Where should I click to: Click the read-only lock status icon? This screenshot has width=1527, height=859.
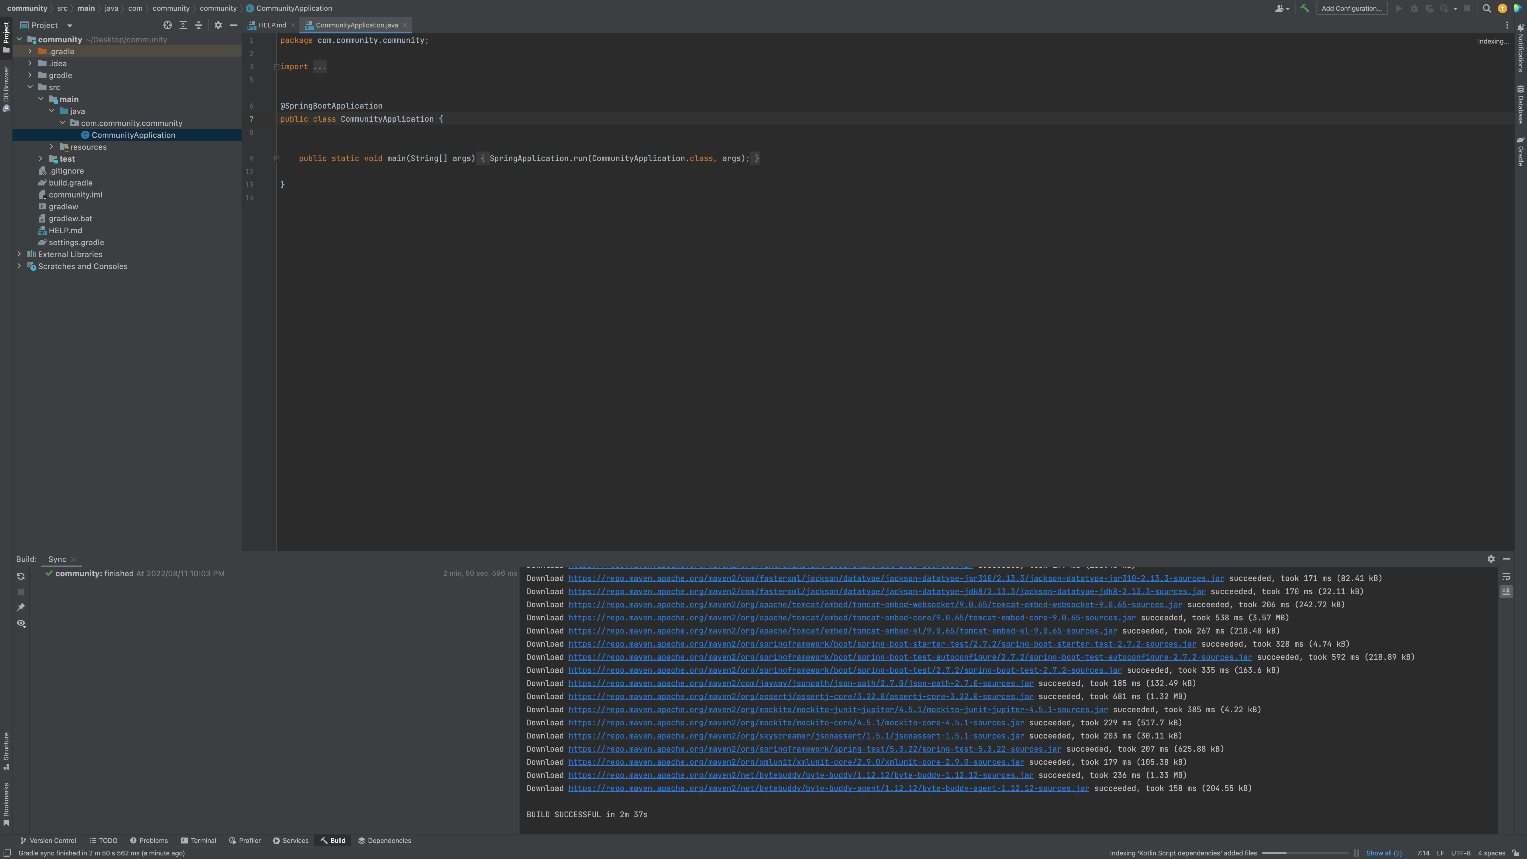tap(1516, 853)
